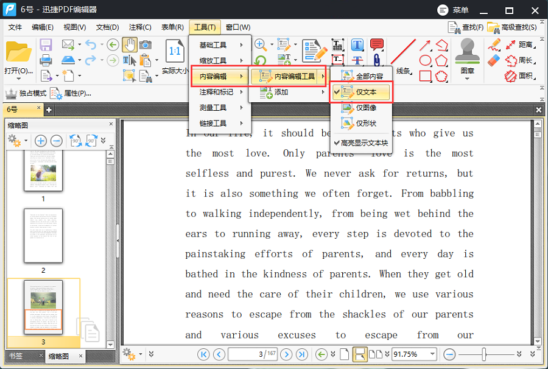
Task: Click the zoom-out minus beside the slider
Action: click(x=449, y=354)
